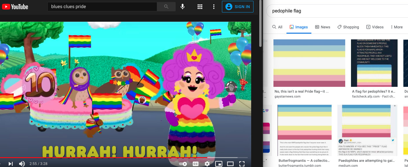
Task: Open the video player settings gear
Action: [x=207, y=164]
